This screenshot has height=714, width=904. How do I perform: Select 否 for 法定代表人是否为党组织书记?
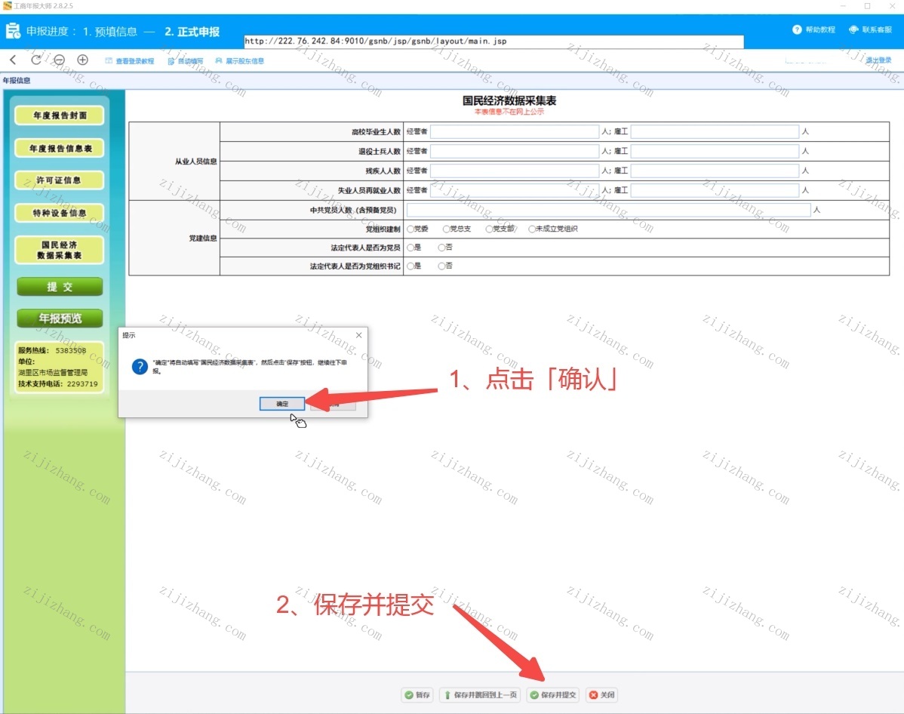click(441, 266)
